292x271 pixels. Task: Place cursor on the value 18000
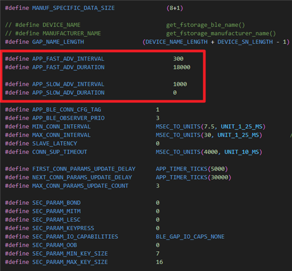click(182, 67)
